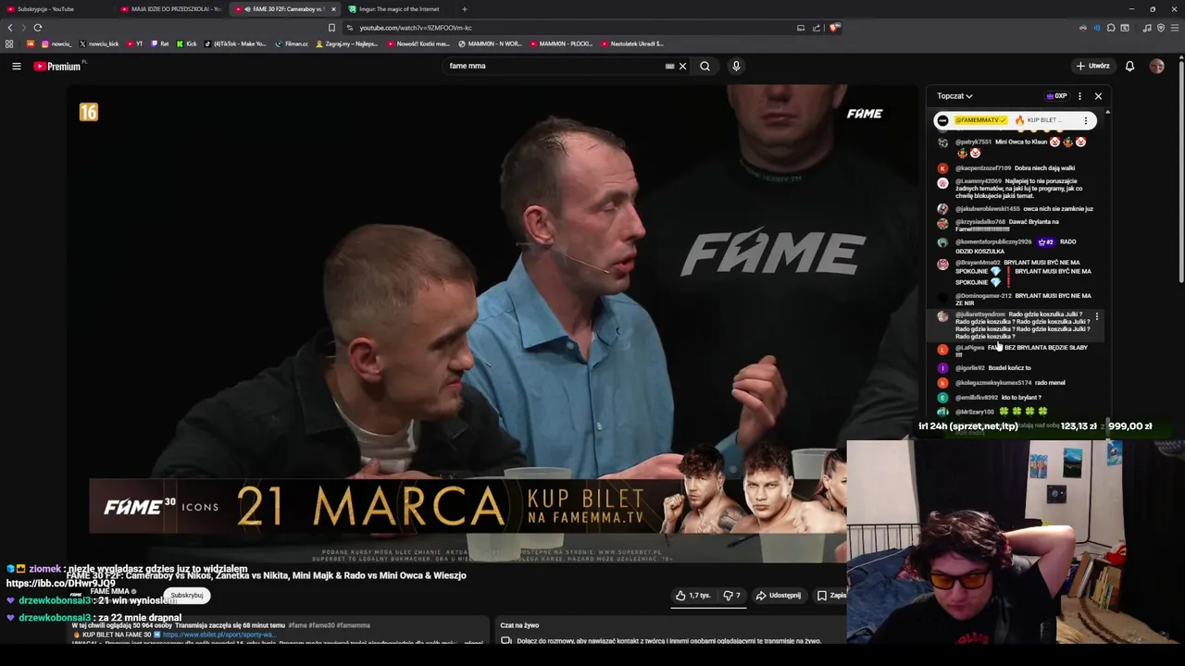Open options on pinned FAMEMMATV message
The image size is (1185, 666).
tap(1086, 120)
